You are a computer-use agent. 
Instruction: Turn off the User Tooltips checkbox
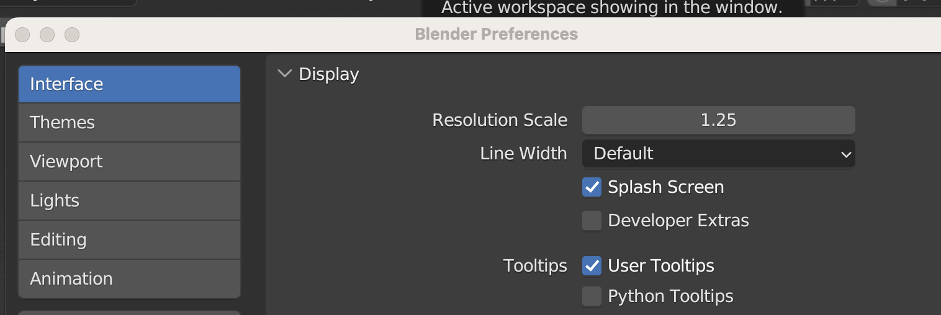point(592,266)
